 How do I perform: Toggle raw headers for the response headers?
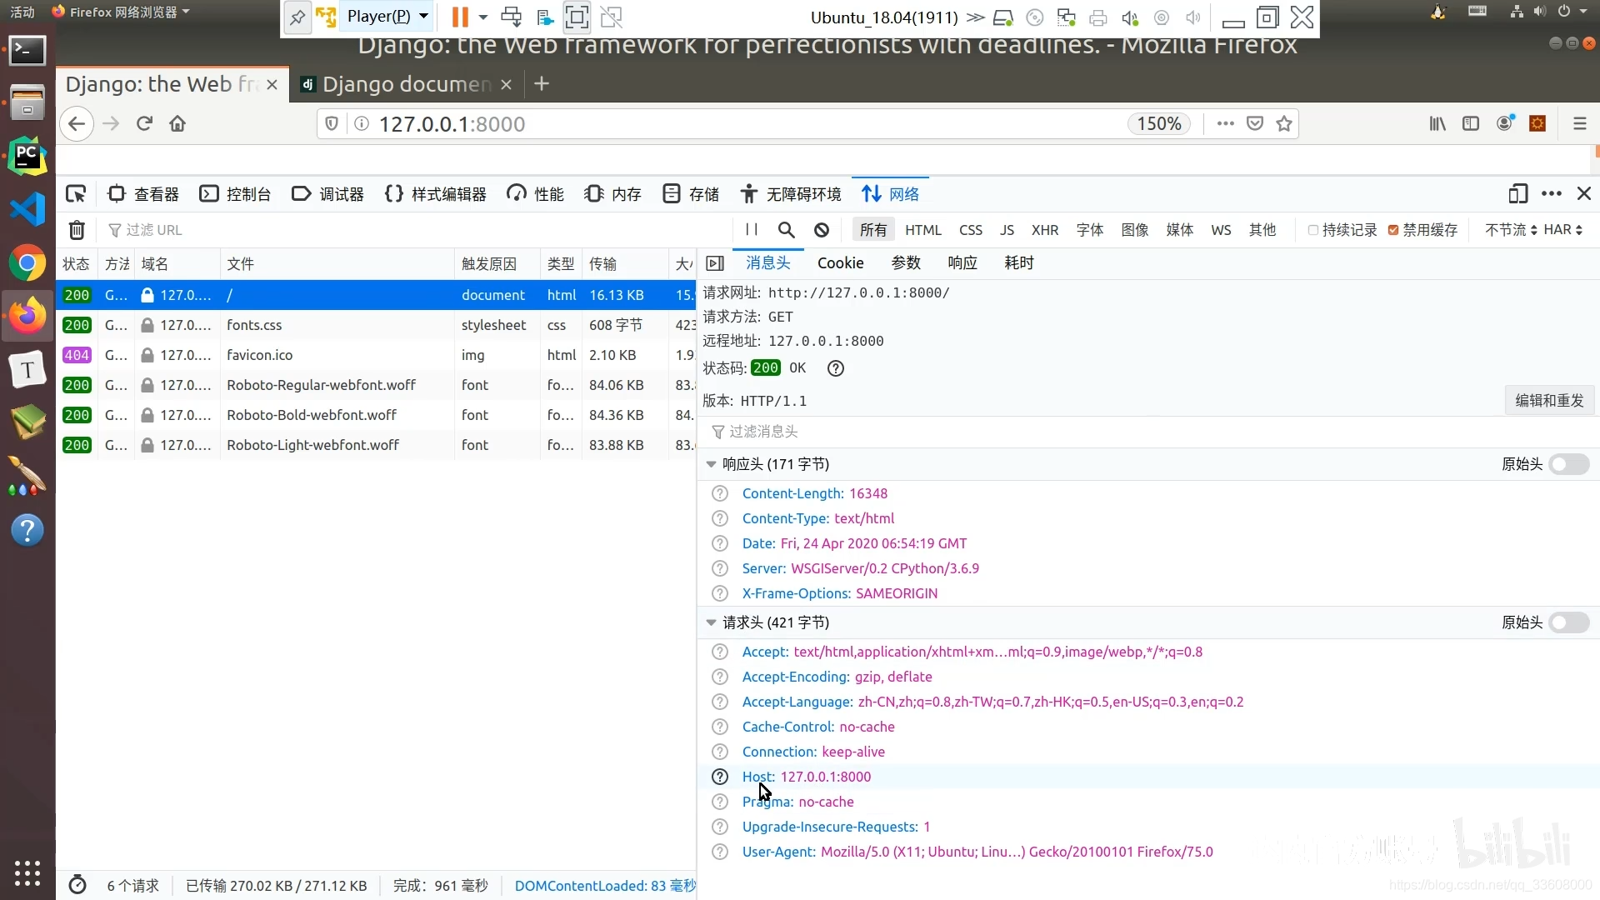pos(1568,464)
